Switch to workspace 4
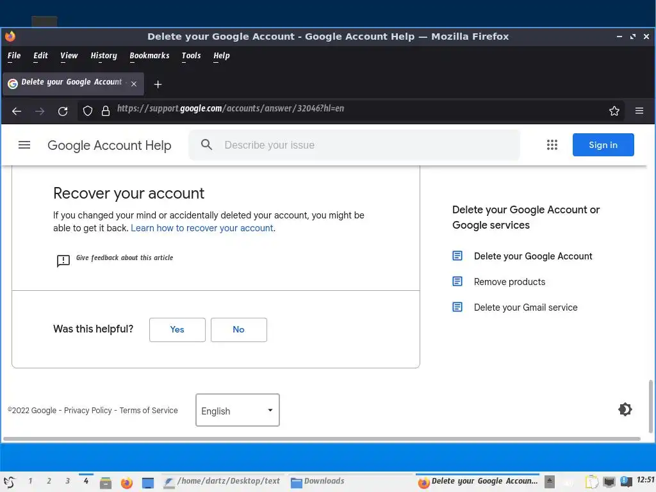Image resolution: width=656 pixels, height=492 pixels. (86, 481)
